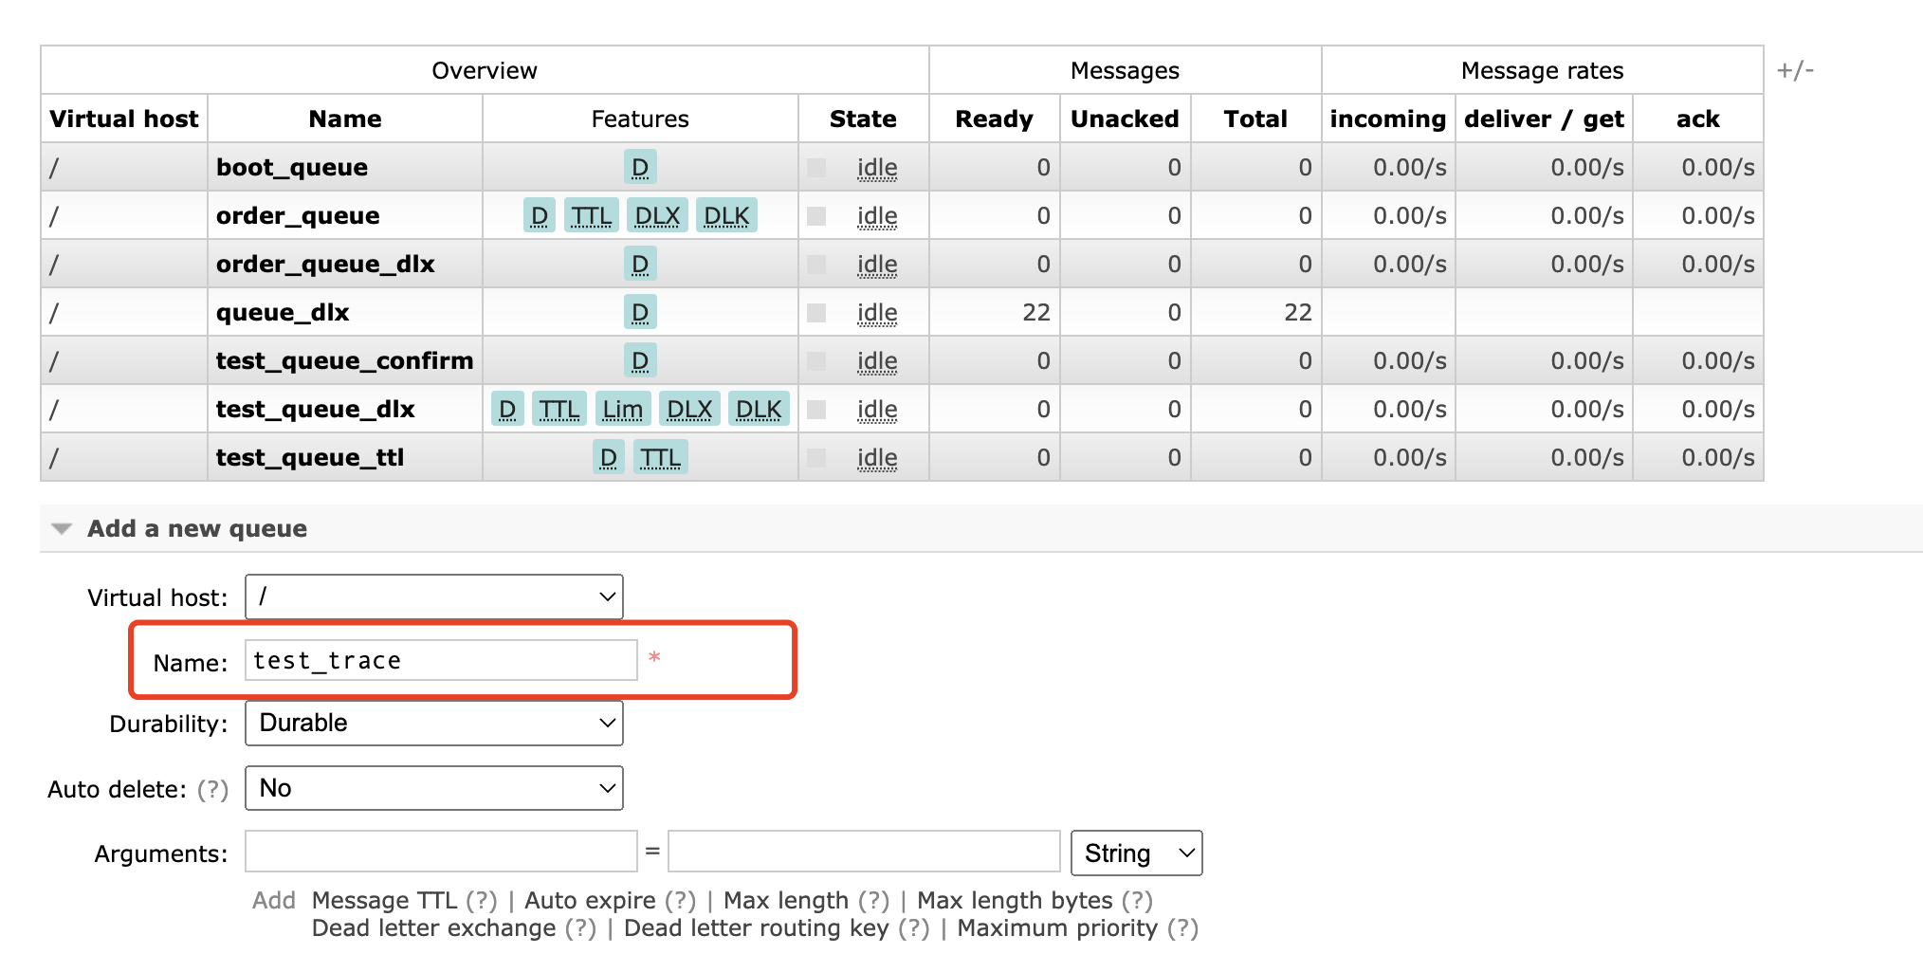Click the TTL badge on test_queue_dlx row
Viewport: 1923px width, 954px height.
click(559, 410)
